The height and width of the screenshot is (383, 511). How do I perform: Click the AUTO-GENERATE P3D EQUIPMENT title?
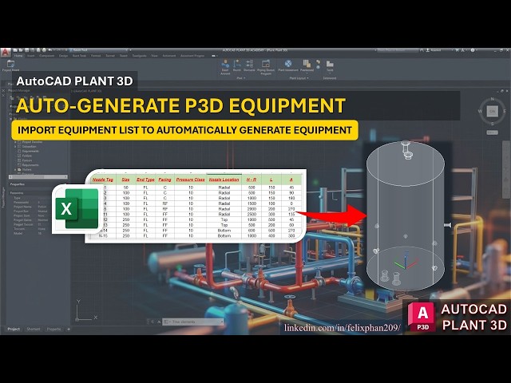pos(180,105)
